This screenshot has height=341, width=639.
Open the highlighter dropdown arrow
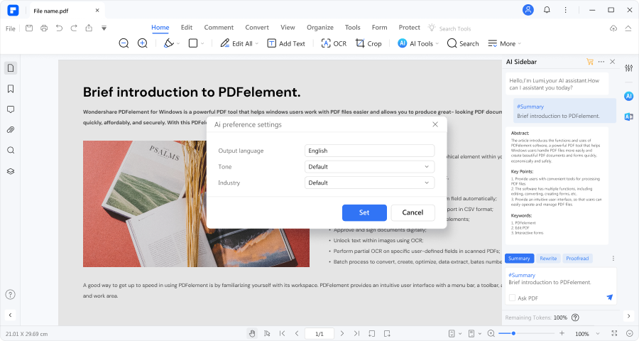(x=178, y=43)
